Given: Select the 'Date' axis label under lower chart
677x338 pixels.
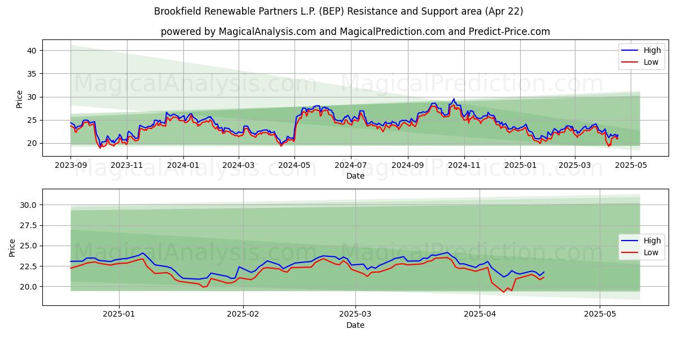Looking at the screenshot, I should click(x=355, y=325).
